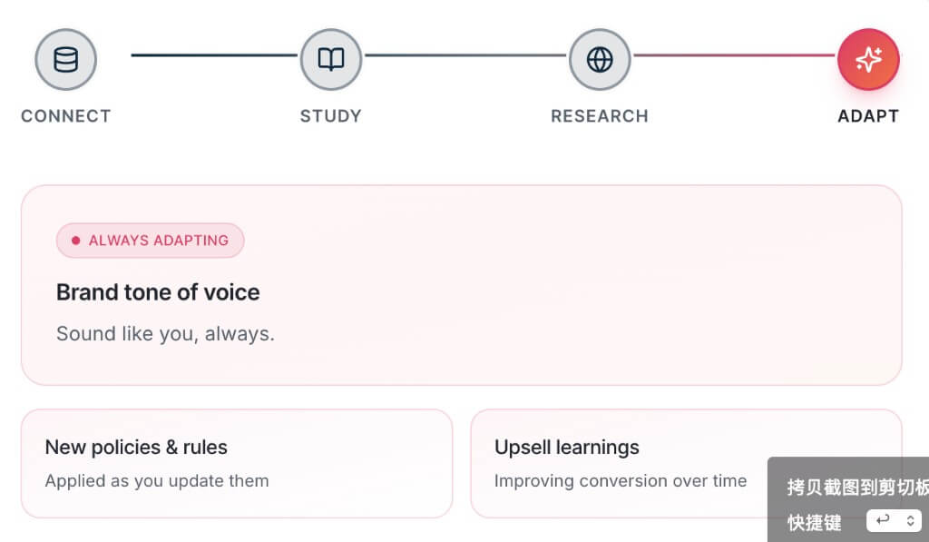
Task: Click 'Applied as you update them' subtitle
Action: pyautogui.click(x=156, y=480)
